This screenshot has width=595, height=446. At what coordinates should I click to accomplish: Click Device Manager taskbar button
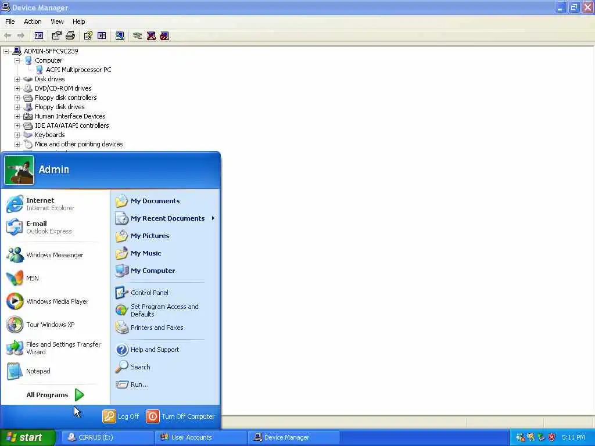coord(293,437)
